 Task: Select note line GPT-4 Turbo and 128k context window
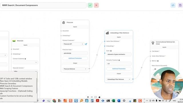16,79
